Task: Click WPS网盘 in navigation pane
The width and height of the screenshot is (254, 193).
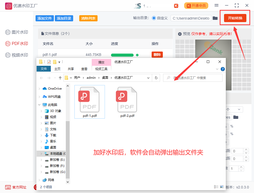Action: [52, 97]
